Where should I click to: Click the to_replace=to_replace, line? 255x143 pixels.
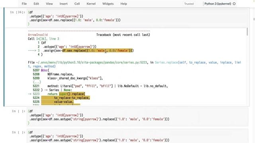click(x=72, y=98)
